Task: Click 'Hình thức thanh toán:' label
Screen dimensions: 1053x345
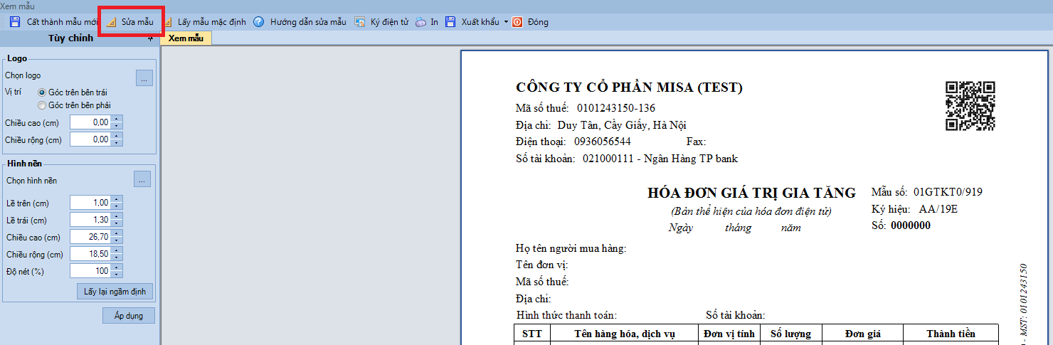Action: point(567,315)
